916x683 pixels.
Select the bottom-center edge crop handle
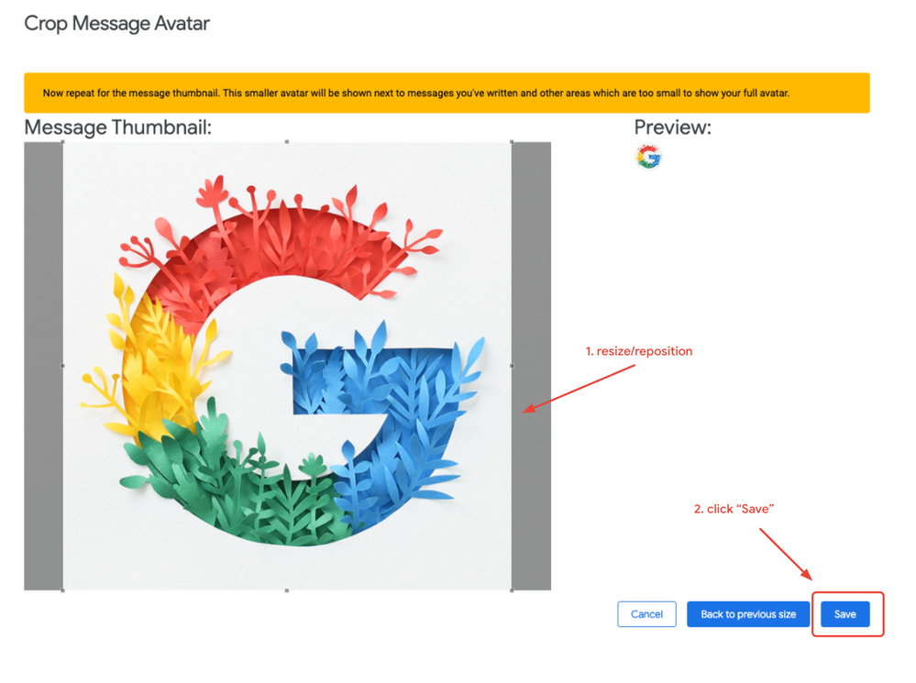(287, 590)
